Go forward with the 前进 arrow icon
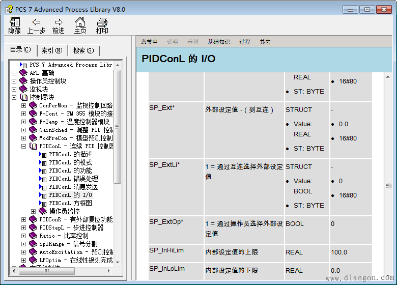Screen dimensions: 397x285 click(59, 22)
